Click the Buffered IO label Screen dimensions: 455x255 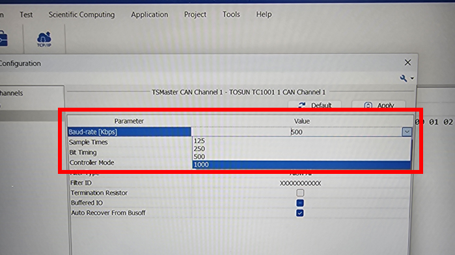click(87, 203)
